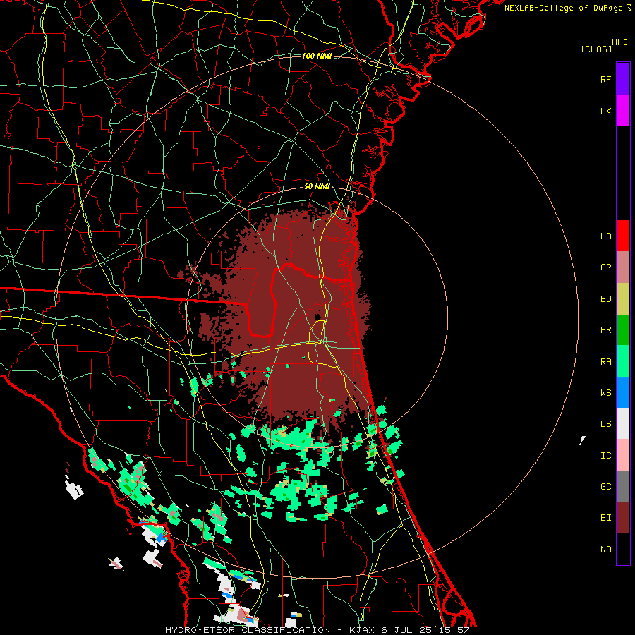
Task: Click the small white echo offshore east
Action: [x=582, y=440]
